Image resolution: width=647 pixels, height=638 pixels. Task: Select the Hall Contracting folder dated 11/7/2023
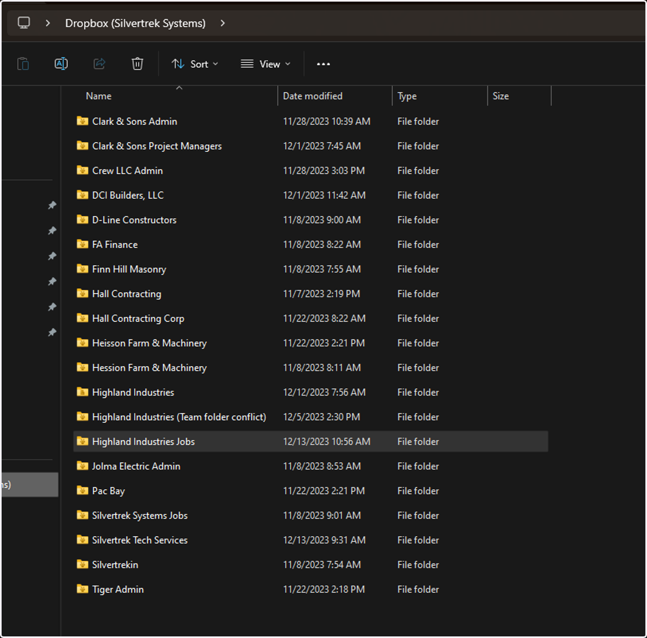click(127, 294)
